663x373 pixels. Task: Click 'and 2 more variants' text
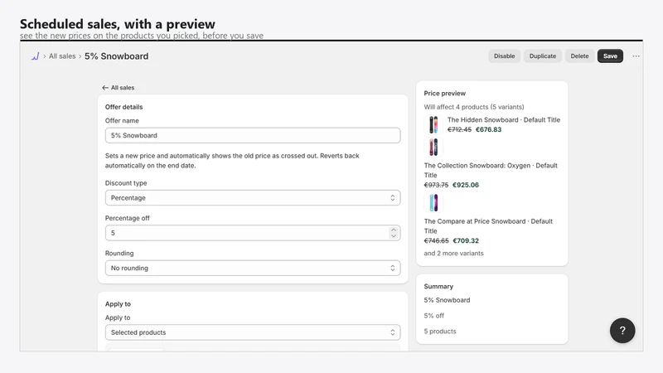453,254
